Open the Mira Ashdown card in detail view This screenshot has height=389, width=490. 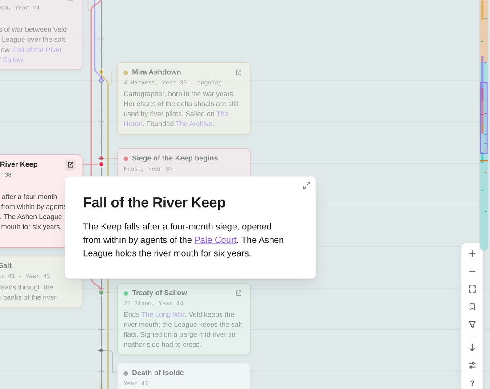pos(238,72)
